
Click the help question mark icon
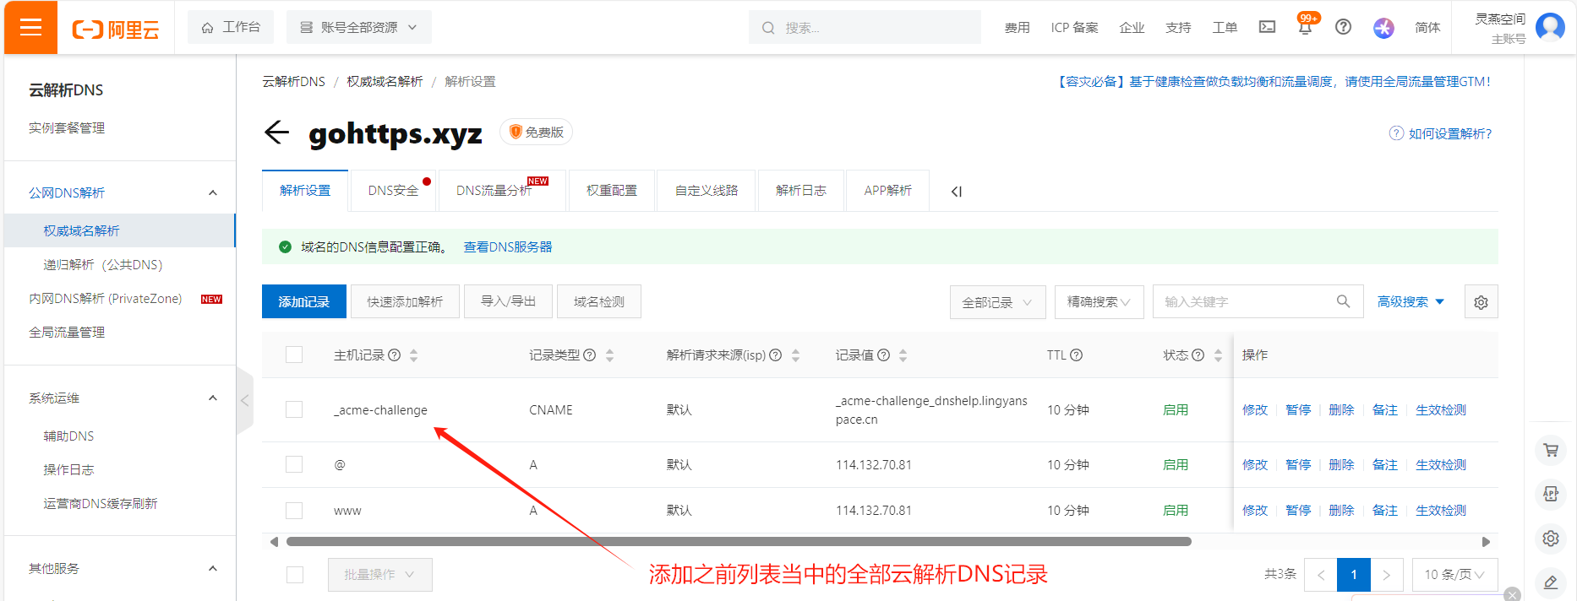(1343, 27)
